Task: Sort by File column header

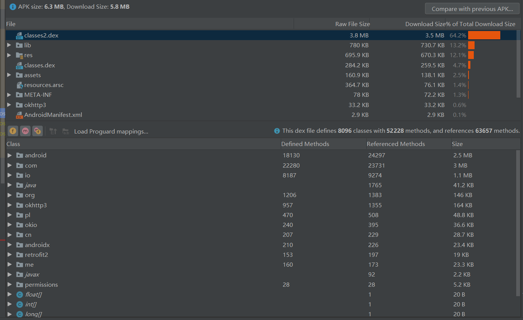Action: (150, 24)
